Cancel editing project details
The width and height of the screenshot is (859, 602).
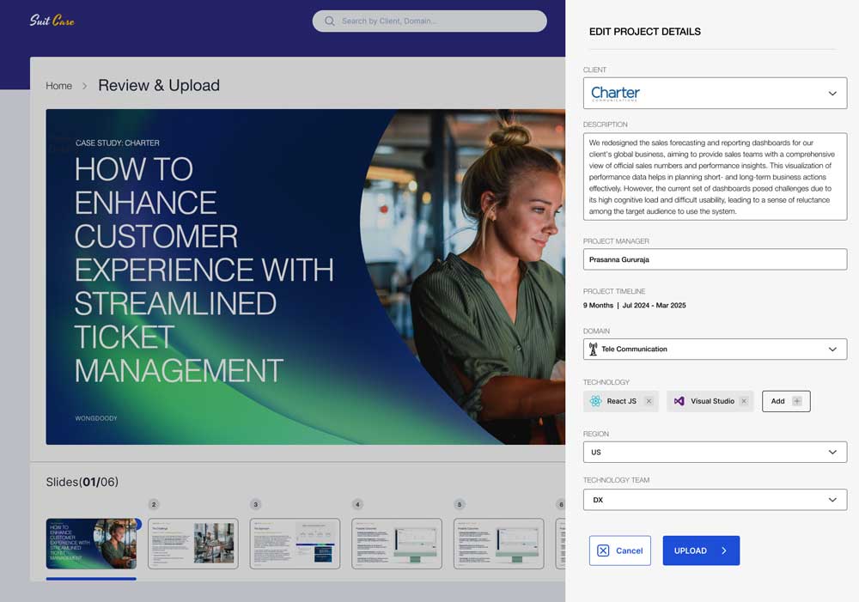[x=619, y=550]
